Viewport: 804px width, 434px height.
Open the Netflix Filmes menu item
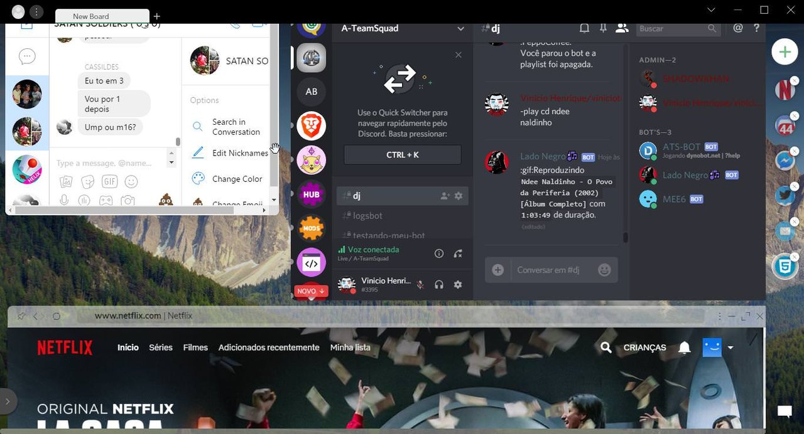(x=195, y=347)
